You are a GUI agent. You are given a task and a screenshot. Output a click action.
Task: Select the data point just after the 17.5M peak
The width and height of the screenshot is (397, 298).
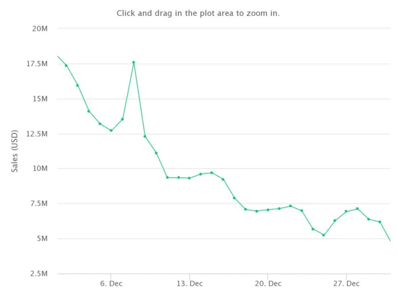pyautogui.click(x=145, y=136)
